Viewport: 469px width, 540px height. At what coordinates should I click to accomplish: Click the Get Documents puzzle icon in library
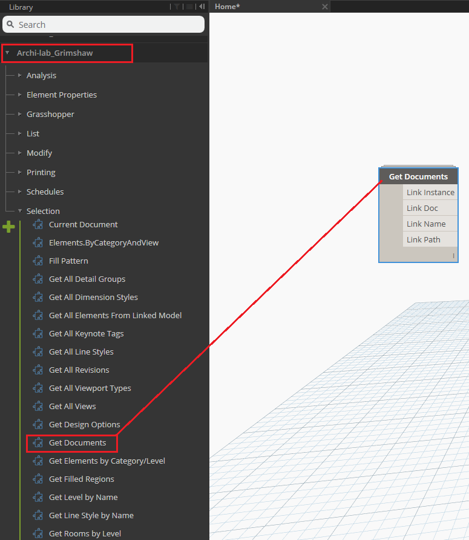38,443
